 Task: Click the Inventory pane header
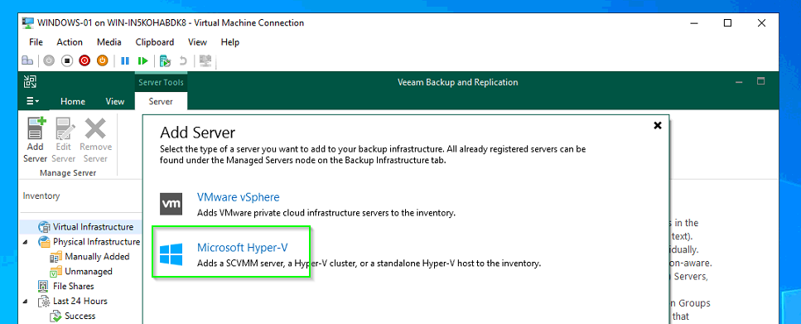(41, 196)
